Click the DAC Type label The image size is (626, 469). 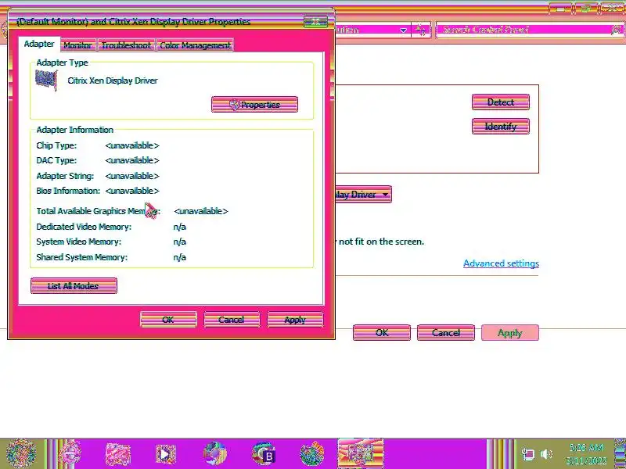(x=56, y=160)
